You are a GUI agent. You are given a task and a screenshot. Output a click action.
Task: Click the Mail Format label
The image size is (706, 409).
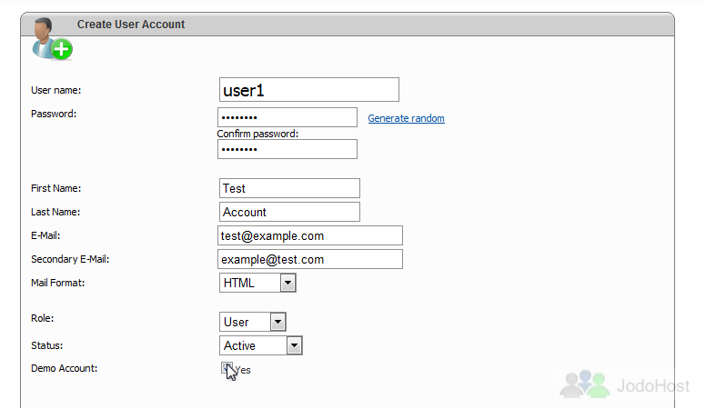pos(57,283)
